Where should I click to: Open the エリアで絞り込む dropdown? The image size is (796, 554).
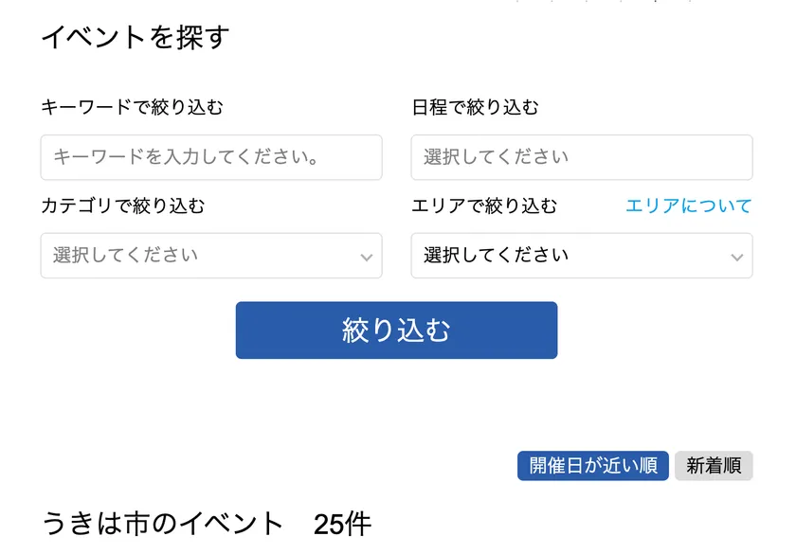[x=581, y=256]
